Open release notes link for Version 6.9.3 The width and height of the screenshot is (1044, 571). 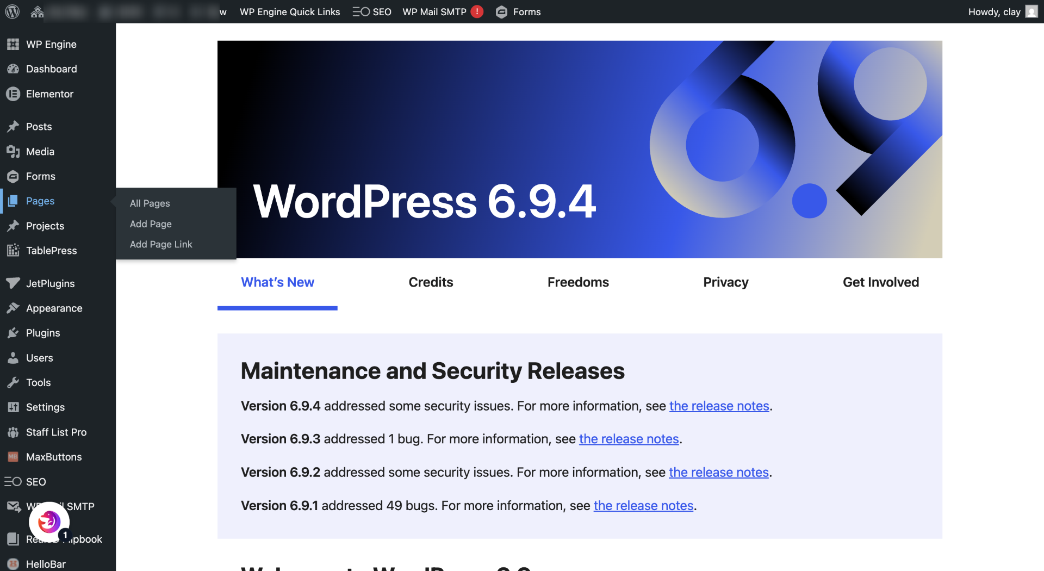coord(629,439)
